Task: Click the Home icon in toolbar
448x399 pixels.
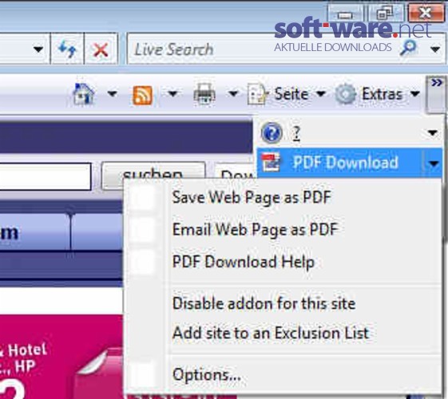Action: click(x=83, y=93)
